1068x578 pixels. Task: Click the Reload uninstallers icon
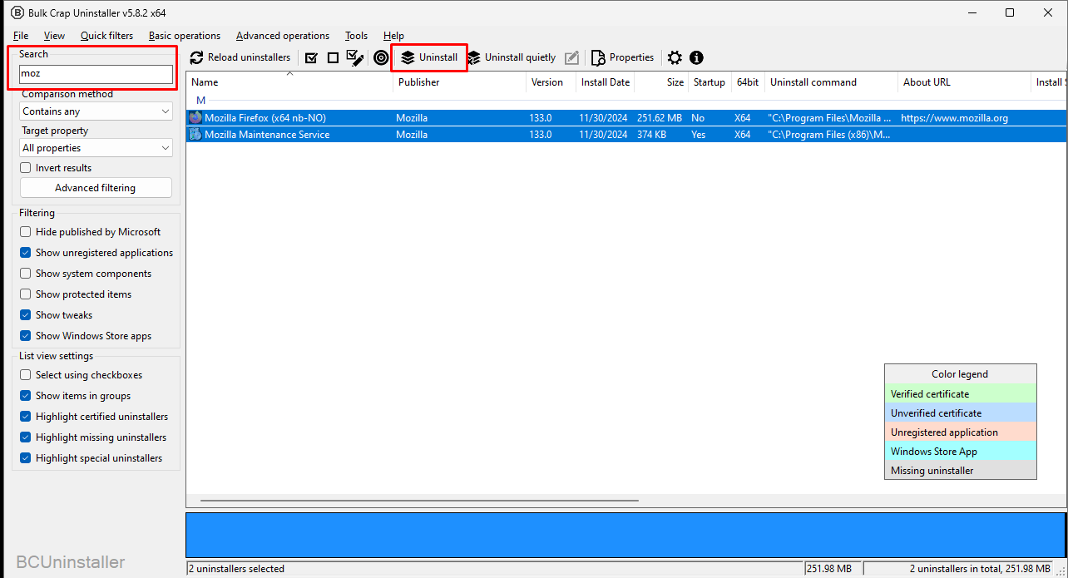pyautogui.click(x=197, y=57)
